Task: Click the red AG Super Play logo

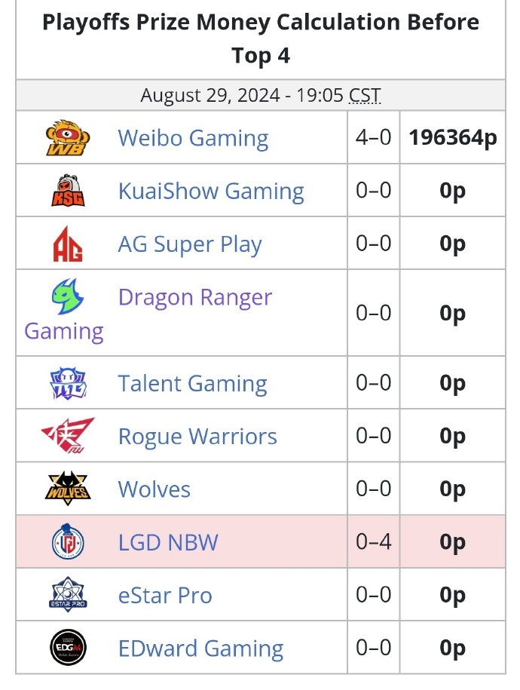Action: click(x=68, y=244)
